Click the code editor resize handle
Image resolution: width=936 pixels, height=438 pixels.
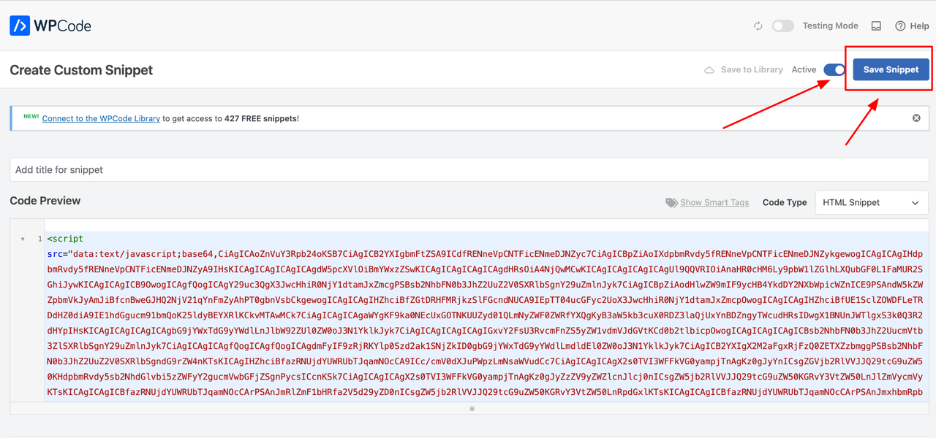point(472,408)
